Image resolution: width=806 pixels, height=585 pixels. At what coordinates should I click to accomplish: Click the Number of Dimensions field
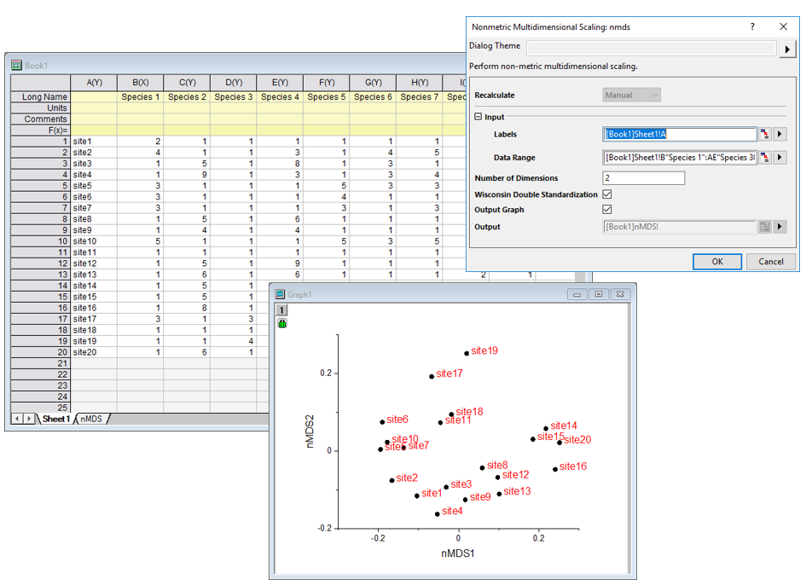click(643, 178)
